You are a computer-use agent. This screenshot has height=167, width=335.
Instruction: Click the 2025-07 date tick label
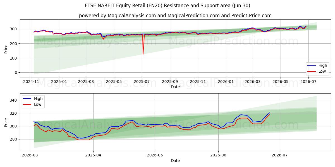(142, 82)
